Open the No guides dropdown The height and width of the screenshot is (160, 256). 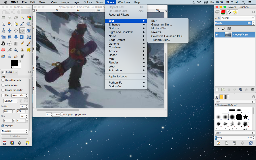click(x=15, y=131)
